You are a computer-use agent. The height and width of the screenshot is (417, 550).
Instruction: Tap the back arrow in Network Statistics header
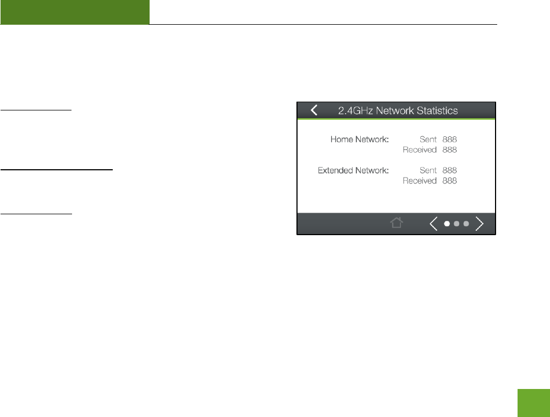pos(314,110)
